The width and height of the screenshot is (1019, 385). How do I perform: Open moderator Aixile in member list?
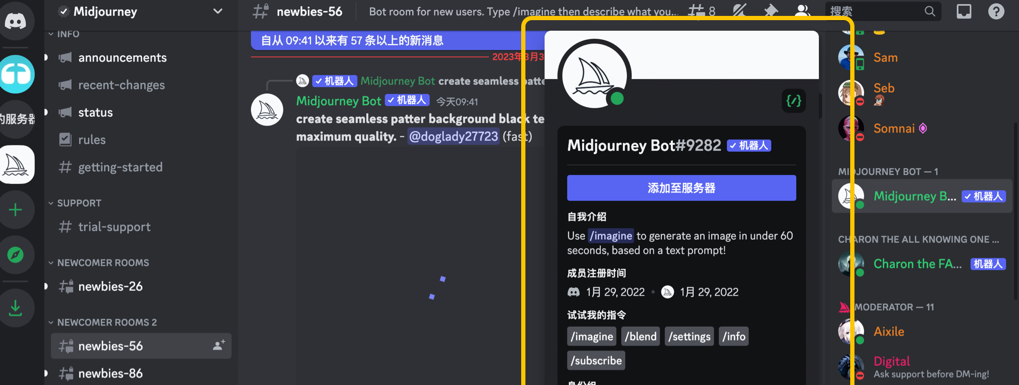922,331
